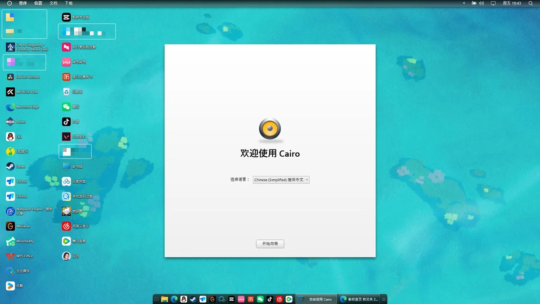Open the DaVinci Resolve desktop shortcut
Image resolution: width=540 pixels, height=304 pixels.
(x=23, y=77)
